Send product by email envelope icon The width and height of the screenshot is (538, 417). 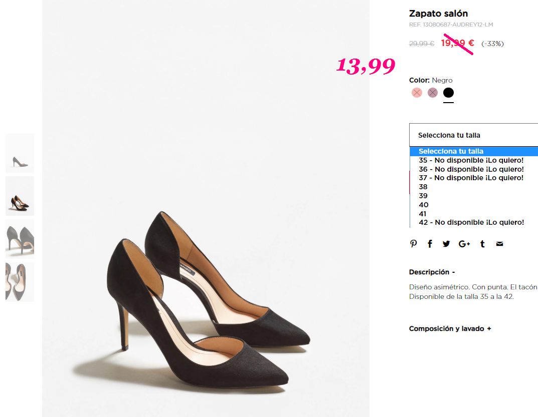tap(499, 244)
